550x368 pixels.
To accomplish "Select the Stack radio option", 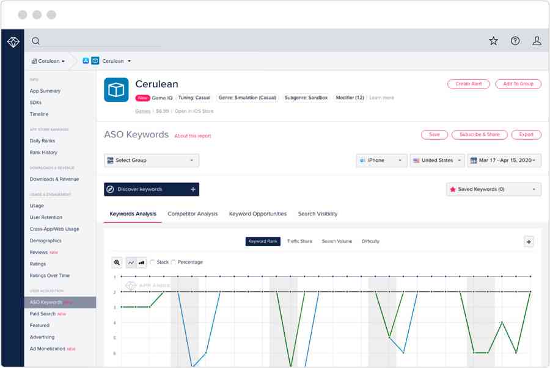I will pyautogui.click(x=152, y=262).
